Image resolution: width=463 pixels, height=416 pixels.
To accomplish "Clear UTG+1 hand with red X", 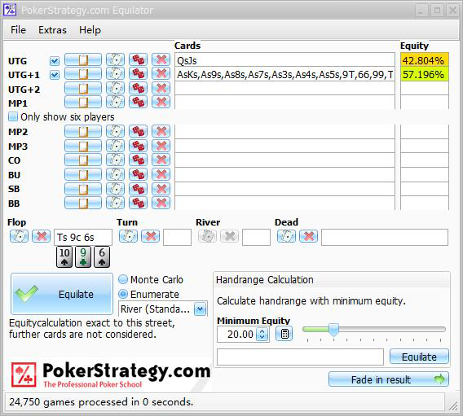I will click(161, 74).
